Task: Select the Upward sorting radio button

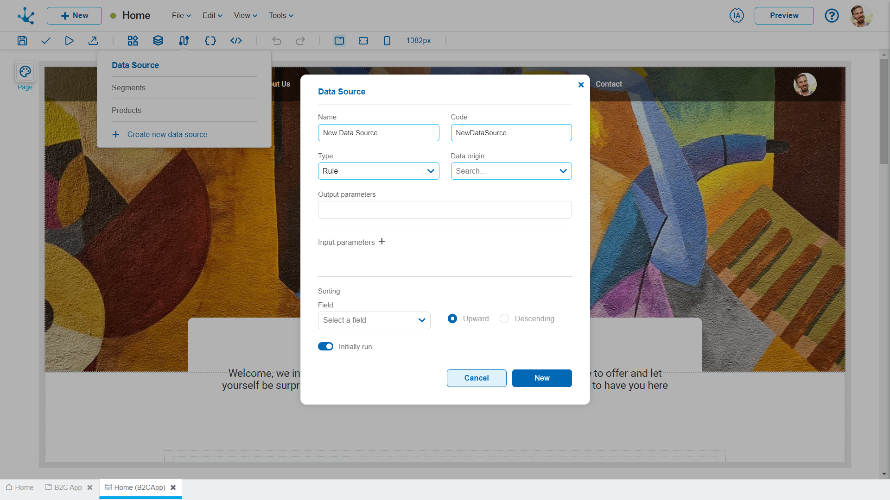Action: pyautogui.click(x=452, y=318)
